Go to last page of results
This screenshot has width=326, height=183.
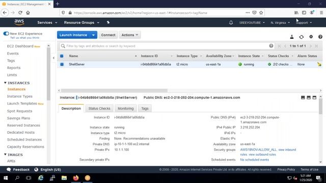click(316, 46)
